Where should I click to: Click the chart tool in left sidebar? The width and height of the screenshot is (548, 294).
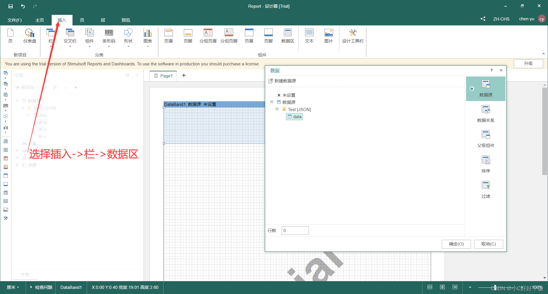6,127
